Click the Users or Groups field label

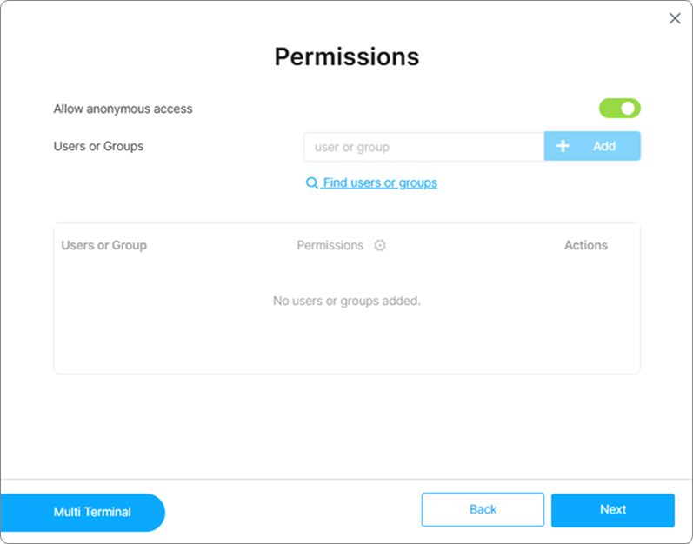98,146
